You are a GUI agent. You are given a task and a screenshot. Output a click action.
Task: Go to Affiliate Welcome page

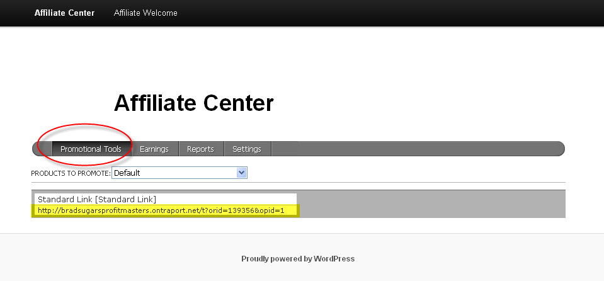(x=145, y=13)
